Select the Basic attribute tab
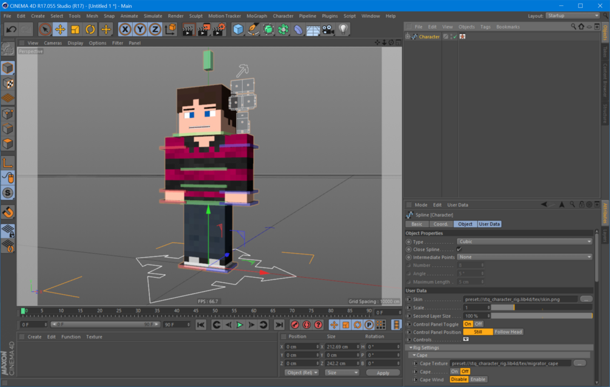610x387 pixels. [x=416, y=224]
